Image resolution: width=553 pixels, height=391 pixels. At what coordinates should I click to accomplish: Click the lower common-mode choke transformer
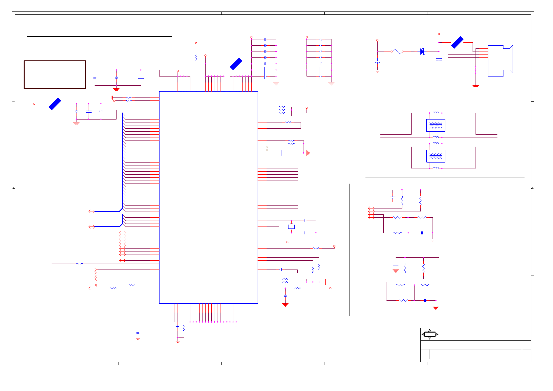[x=436, y=156]
